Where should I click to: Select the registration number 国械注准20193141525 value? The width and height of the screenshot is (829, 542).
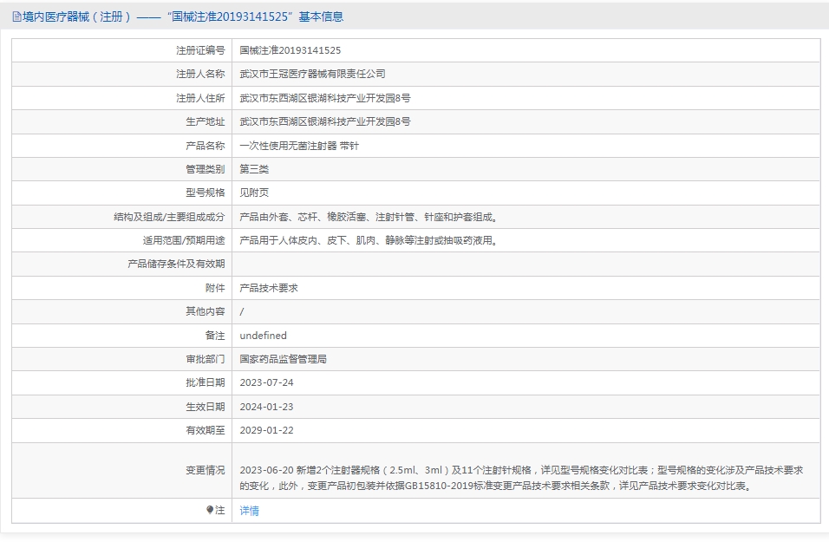tap(290, 50)
